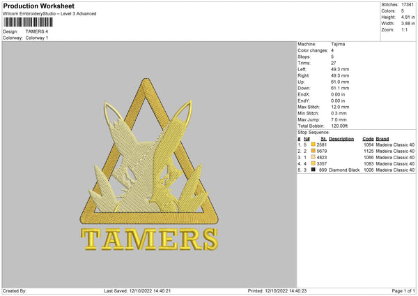Click the Trims value '27'

(334, 63)
